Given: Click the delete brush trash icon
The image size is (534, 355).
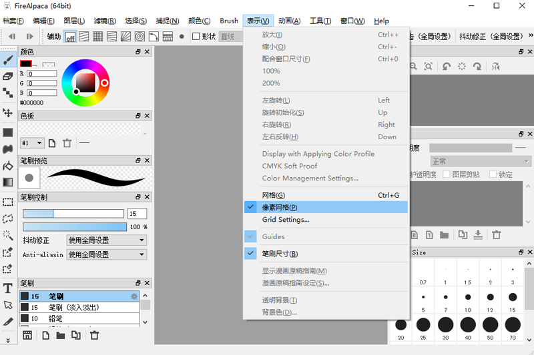Looking at the screenshot, I should point(95,336).
